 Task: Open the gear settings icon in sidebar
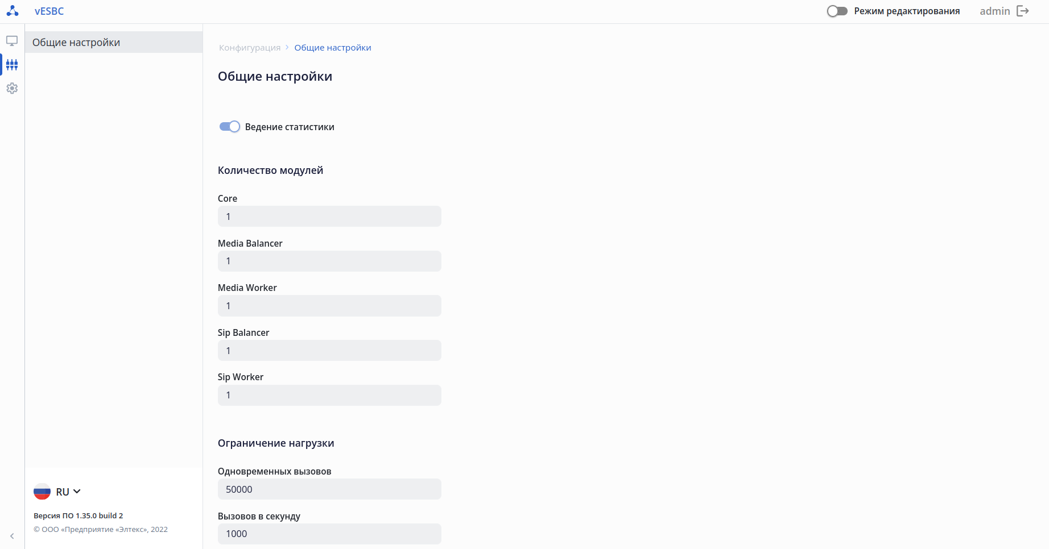[12, 88]
